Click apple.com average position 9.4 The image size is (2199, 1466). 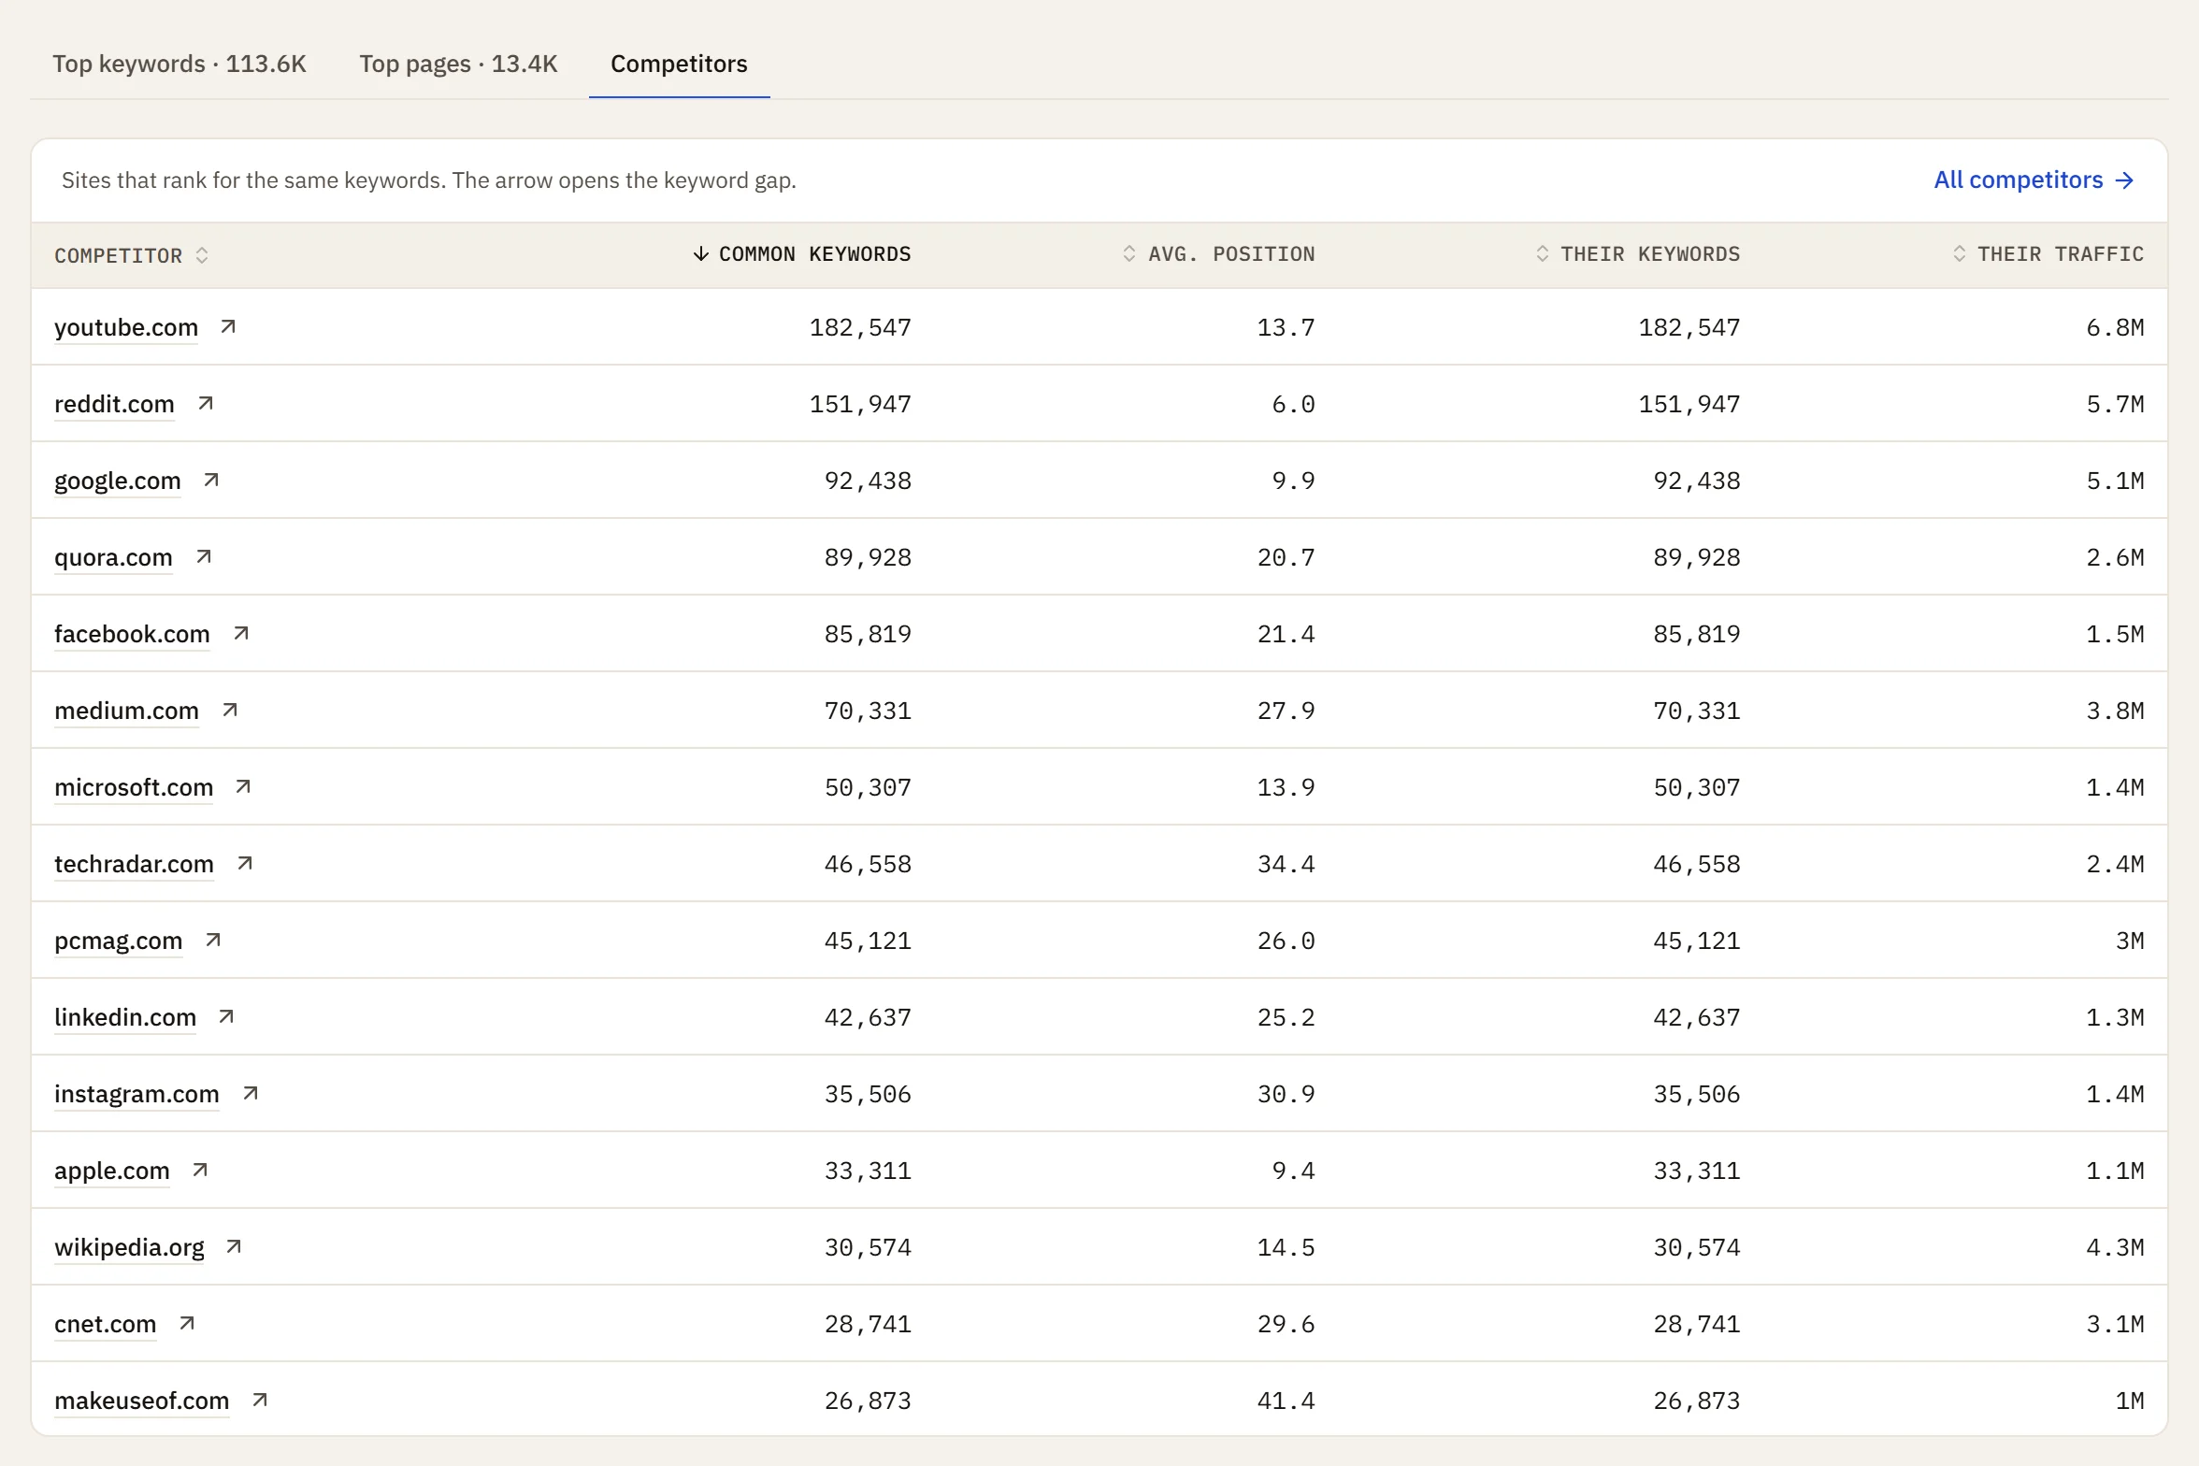(1293, 1171)
